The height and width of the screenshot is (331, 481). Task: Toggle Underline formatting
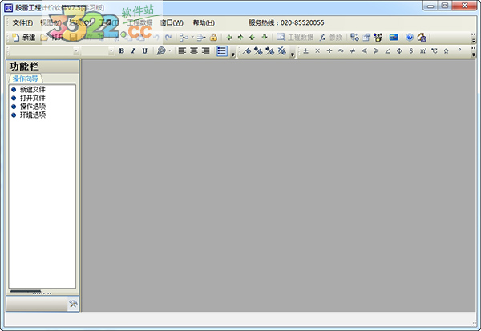(144, 51)
